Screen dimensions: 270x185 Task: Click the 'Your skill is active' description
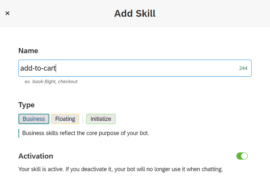[121, 169]
